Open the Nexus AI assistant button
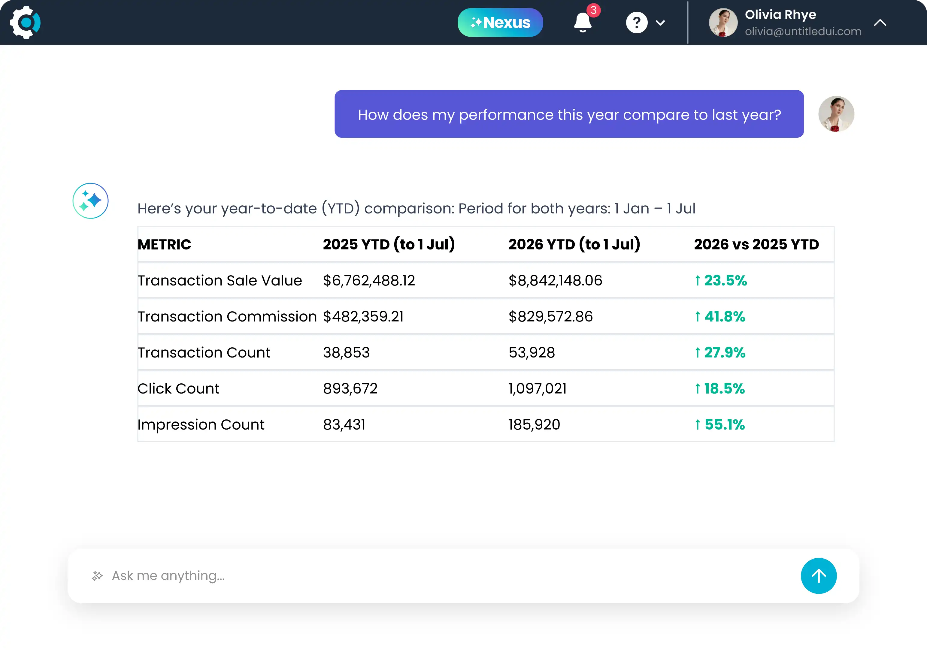 (x=500, y=23)
